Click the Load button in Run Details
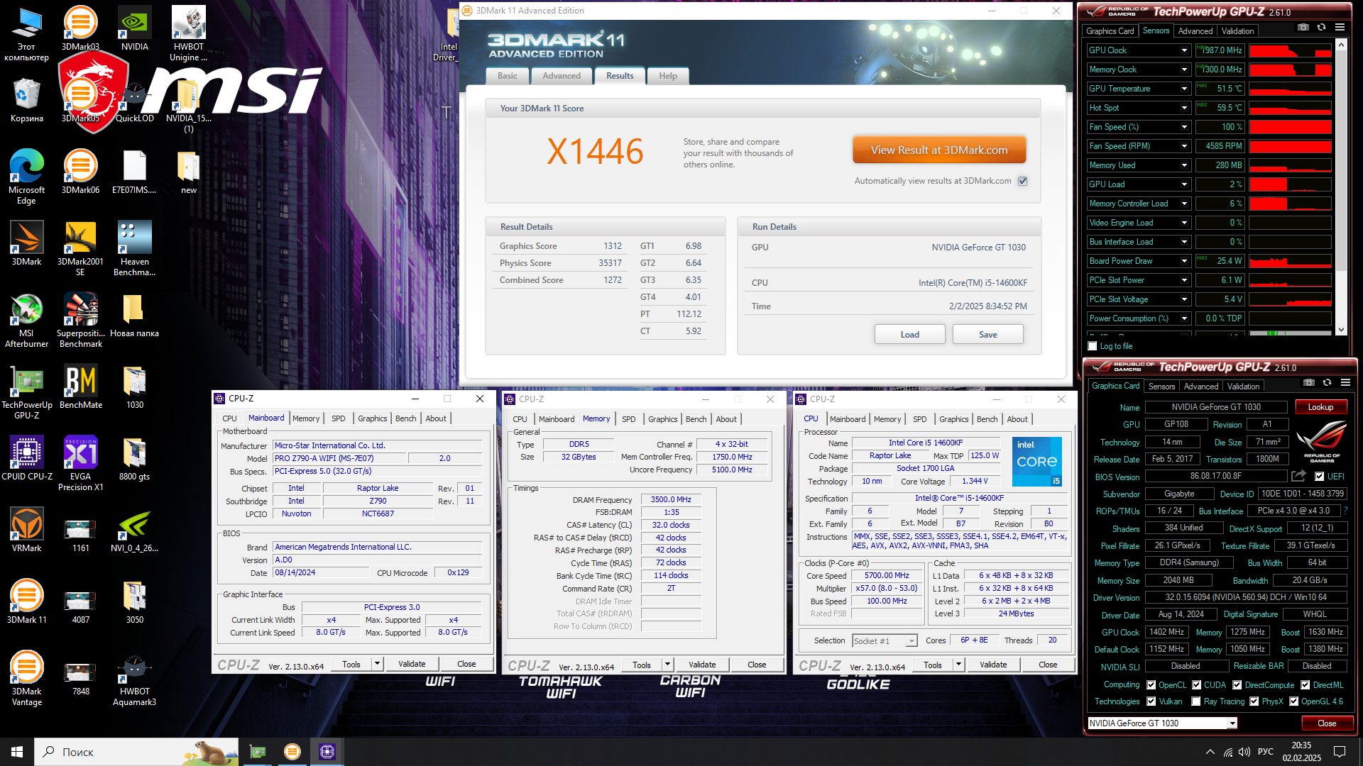Screen dimensions: 1363x766 tap(910, 335)
